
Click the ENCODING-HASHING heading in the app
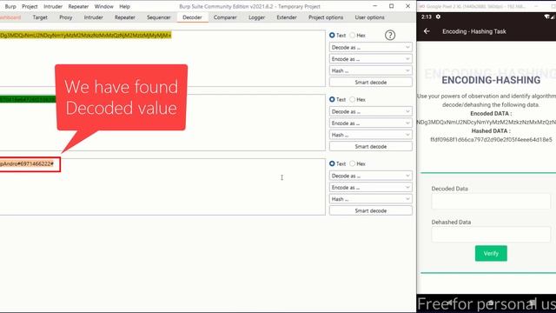click(x=491, y=80)
